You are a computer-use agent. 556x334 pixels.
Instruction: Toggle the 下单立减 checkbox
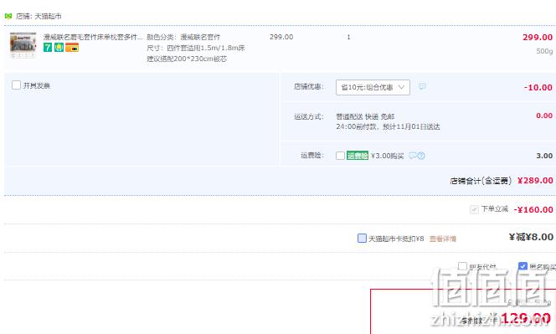pos(474,209)
